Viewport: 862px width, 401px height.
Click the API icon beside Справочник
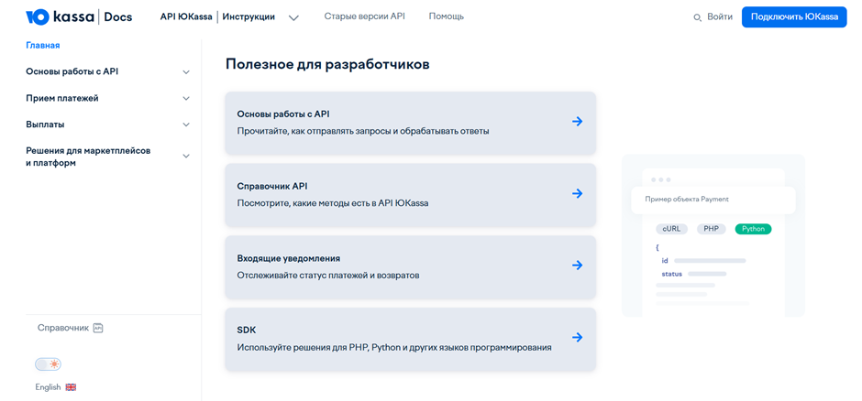point(98,328)
